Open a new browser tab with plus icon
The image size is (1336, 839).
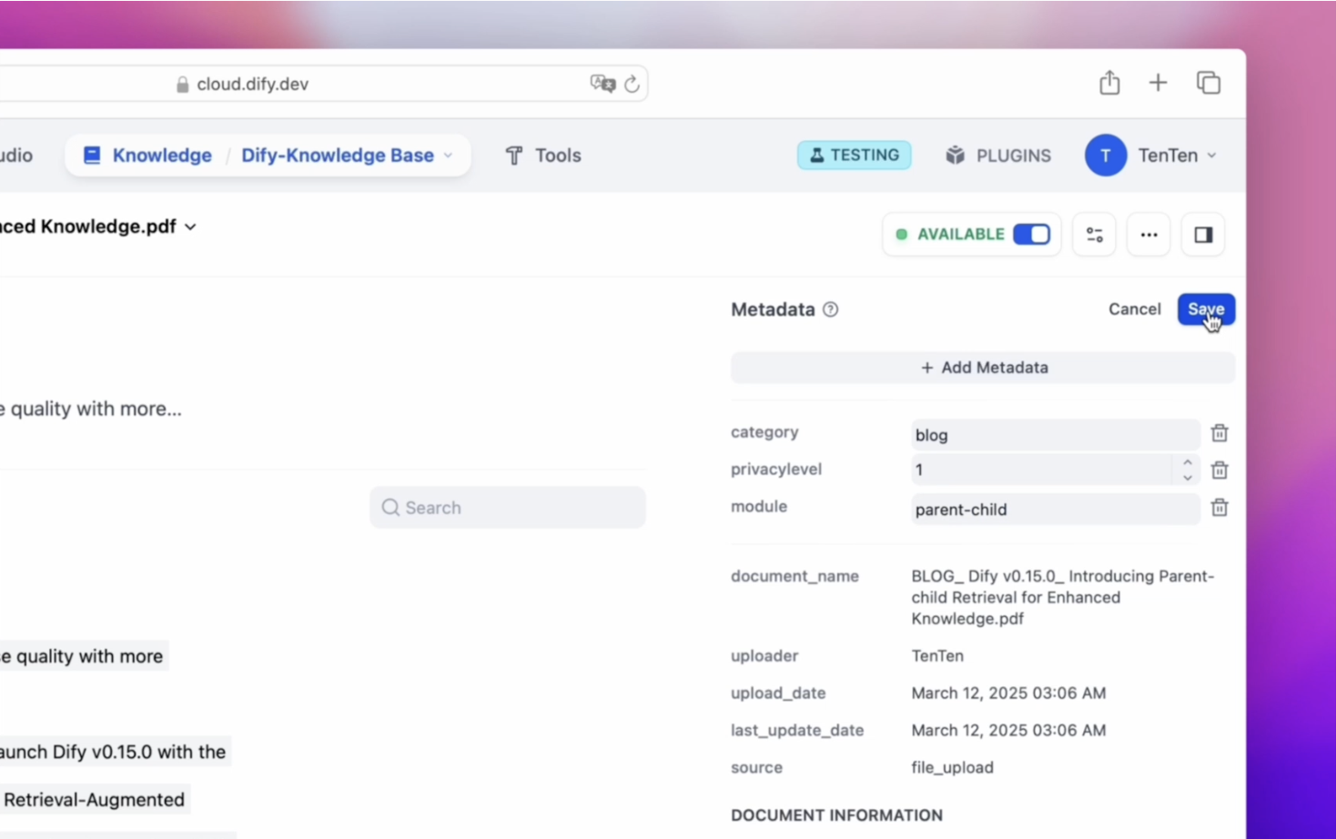1158,83
